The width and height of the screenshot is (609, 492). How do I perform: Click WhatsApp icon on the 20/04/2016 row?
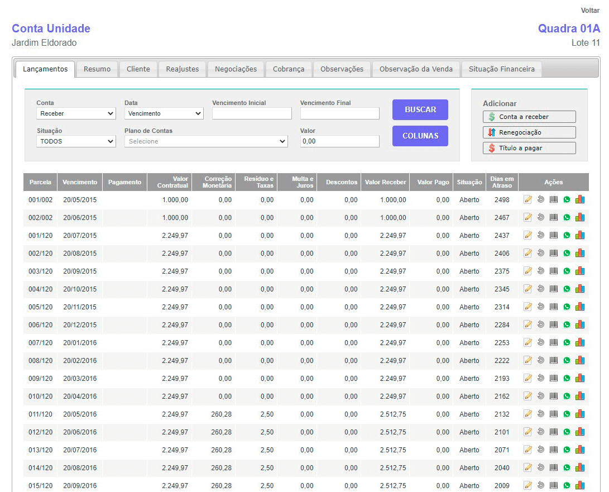[567, 396]
